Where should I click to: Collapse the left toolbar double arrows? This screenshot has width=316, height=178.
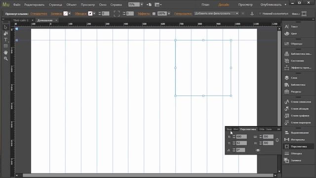[x=3, y=19]
